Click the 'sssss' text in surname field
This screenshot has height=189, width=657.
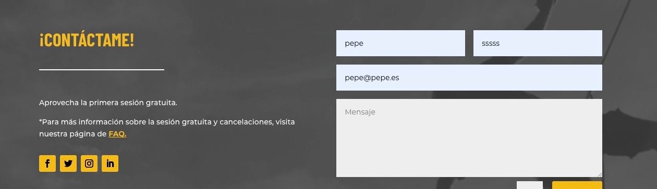(491, 43)
